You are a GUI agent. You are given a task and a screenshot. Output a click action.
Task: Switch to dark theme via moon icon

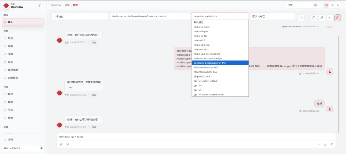[338, 5]
